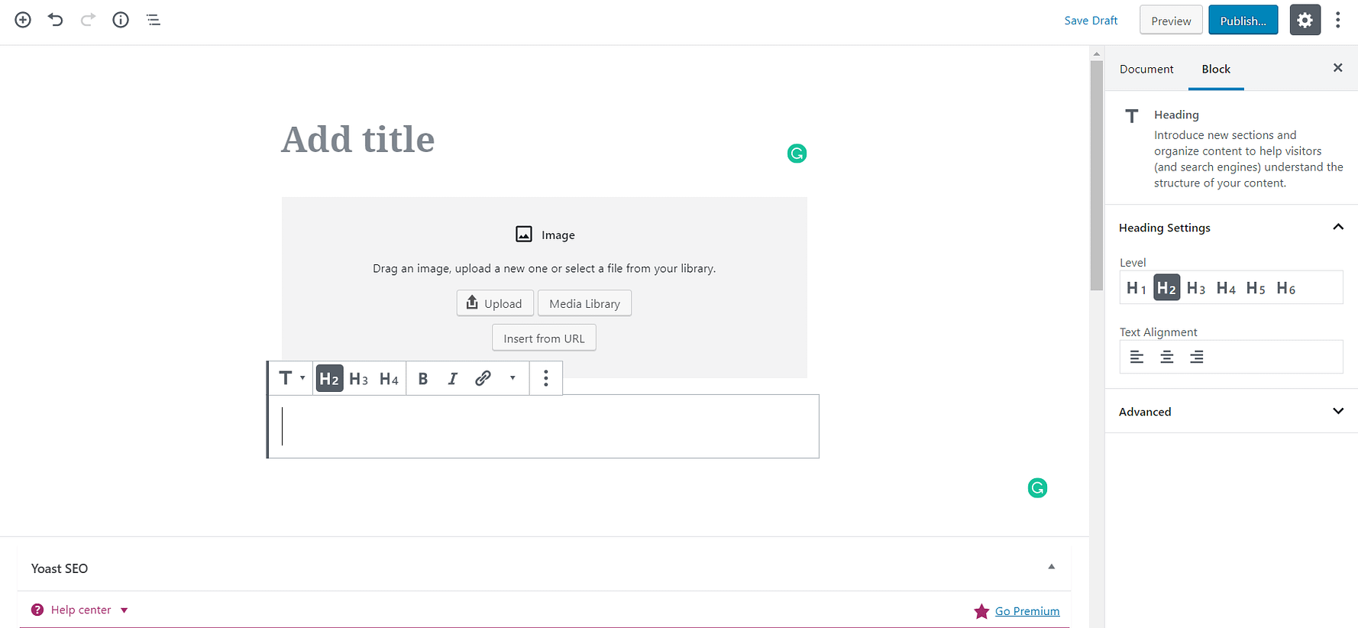Select the Block tab
Screen dimensions: 1358x628
pos(1216,69)
